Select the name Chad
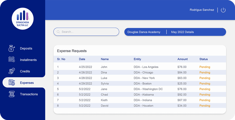Screen dimensions: 235x120 (x=104, y=95)
